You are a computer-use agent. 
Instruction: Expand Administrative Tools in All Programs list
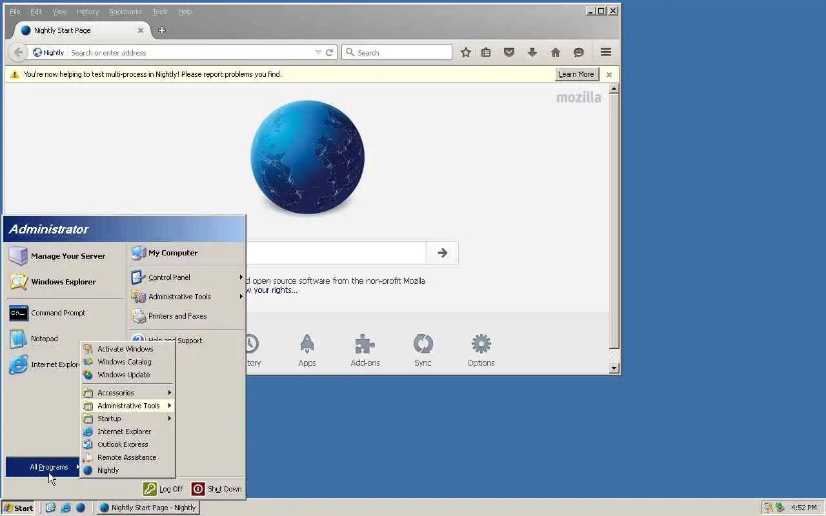127,406
